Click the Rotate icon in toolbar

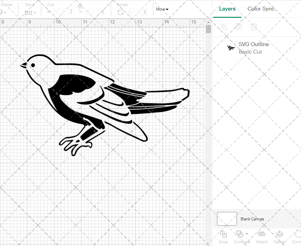(x=120, y=12)
